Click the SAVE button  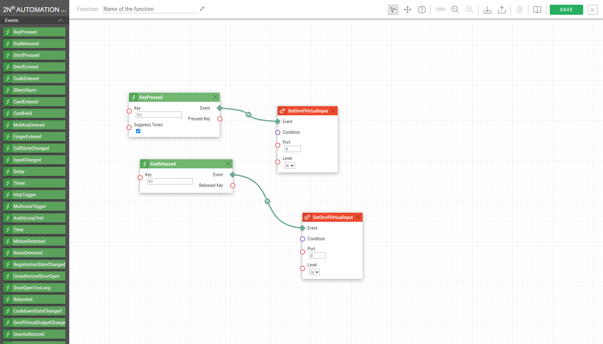tap(566, 10)
